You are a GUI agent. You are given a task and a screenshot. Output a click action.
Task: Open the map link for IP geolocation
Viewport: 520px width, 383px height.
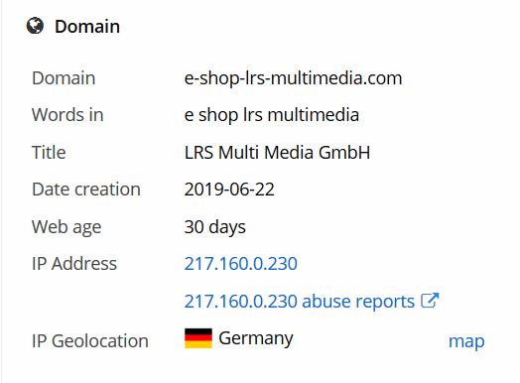tap(466, 341)
